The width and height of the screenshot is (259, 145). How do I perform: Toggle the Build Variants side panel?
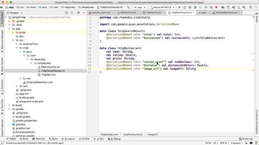2,66
